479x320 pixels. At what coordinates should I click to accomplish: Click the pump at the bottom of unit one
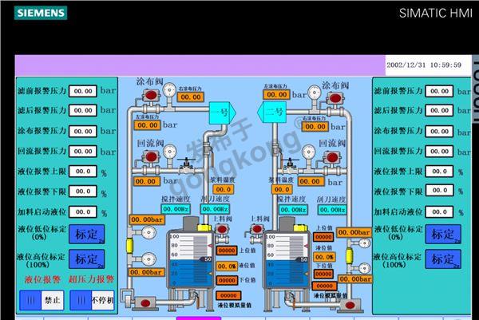(145, 303)
